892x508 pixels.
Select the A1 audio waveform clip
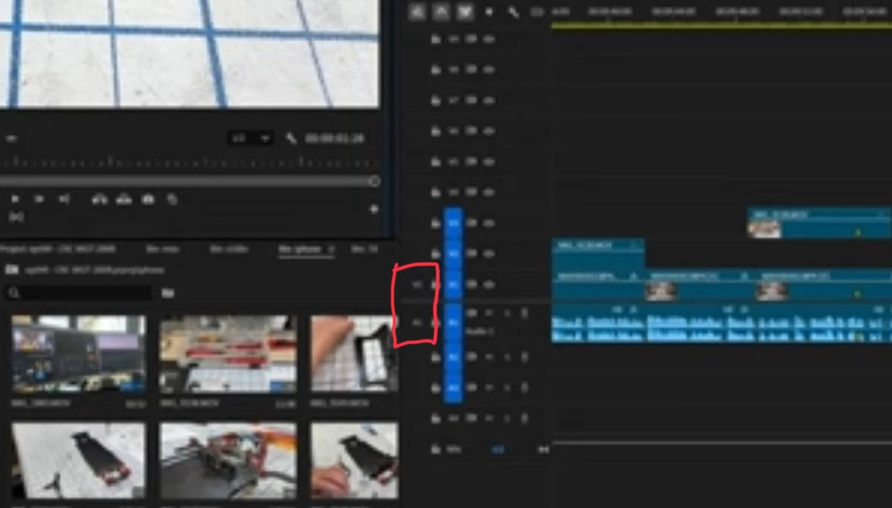[x=721, y=324]
